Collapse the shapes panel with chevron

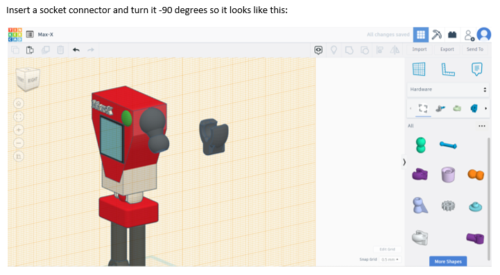(404, 162)
